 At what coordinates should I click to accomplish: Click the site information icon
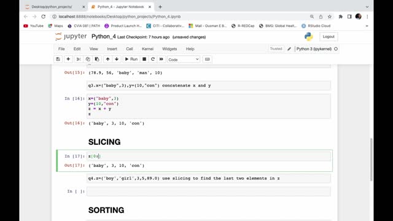coord(54,17)
